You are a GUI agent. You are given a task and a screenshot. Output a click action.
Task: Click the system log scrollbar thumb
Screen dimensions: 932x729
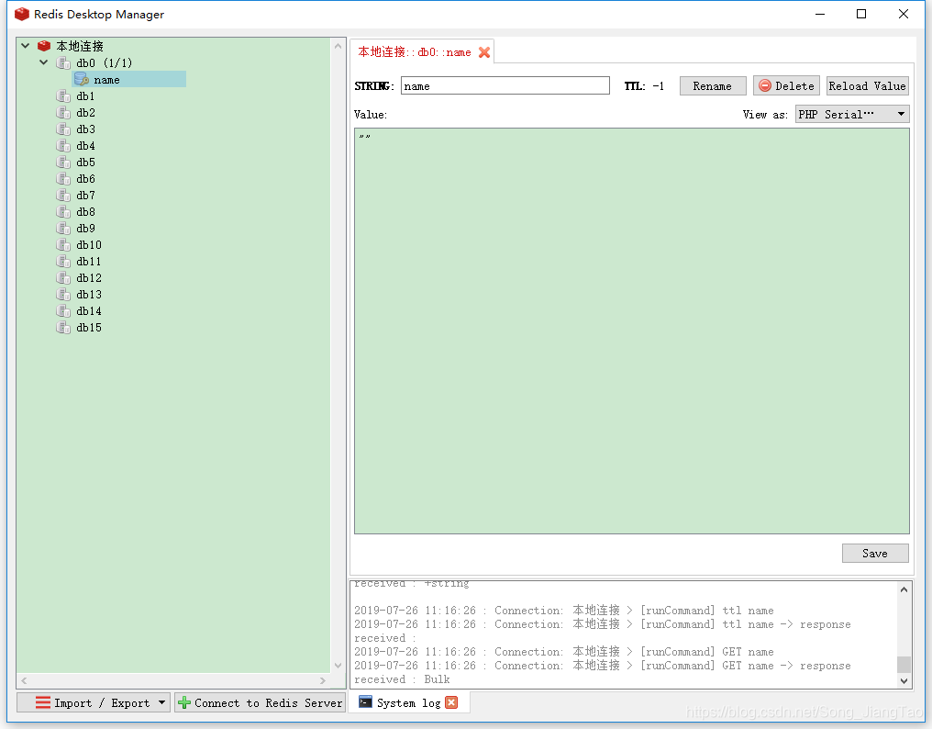click(904, 664)
